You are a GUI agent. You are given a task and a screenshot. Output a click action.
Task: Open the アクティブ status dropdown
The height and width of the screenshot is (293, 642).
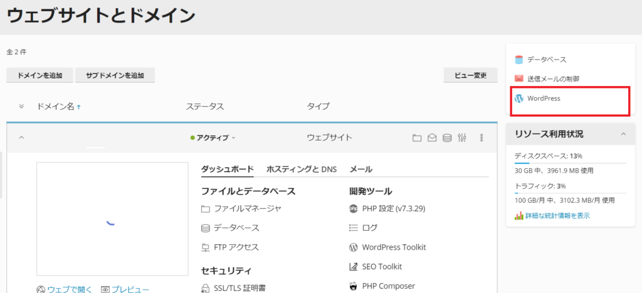(x=213, y=138)
